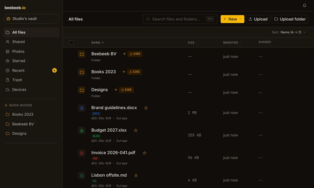Image resolution: width=314 pixels, height=188 pixels.
Task: Open the Shared section
Action: (x=31, y=42)
